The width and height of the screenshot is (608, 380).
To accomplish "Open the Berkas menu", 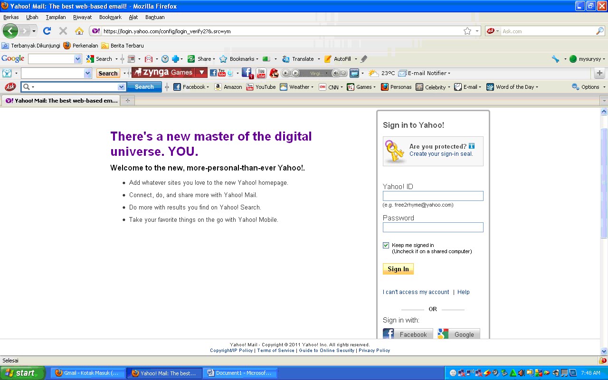I will [11, 17].
